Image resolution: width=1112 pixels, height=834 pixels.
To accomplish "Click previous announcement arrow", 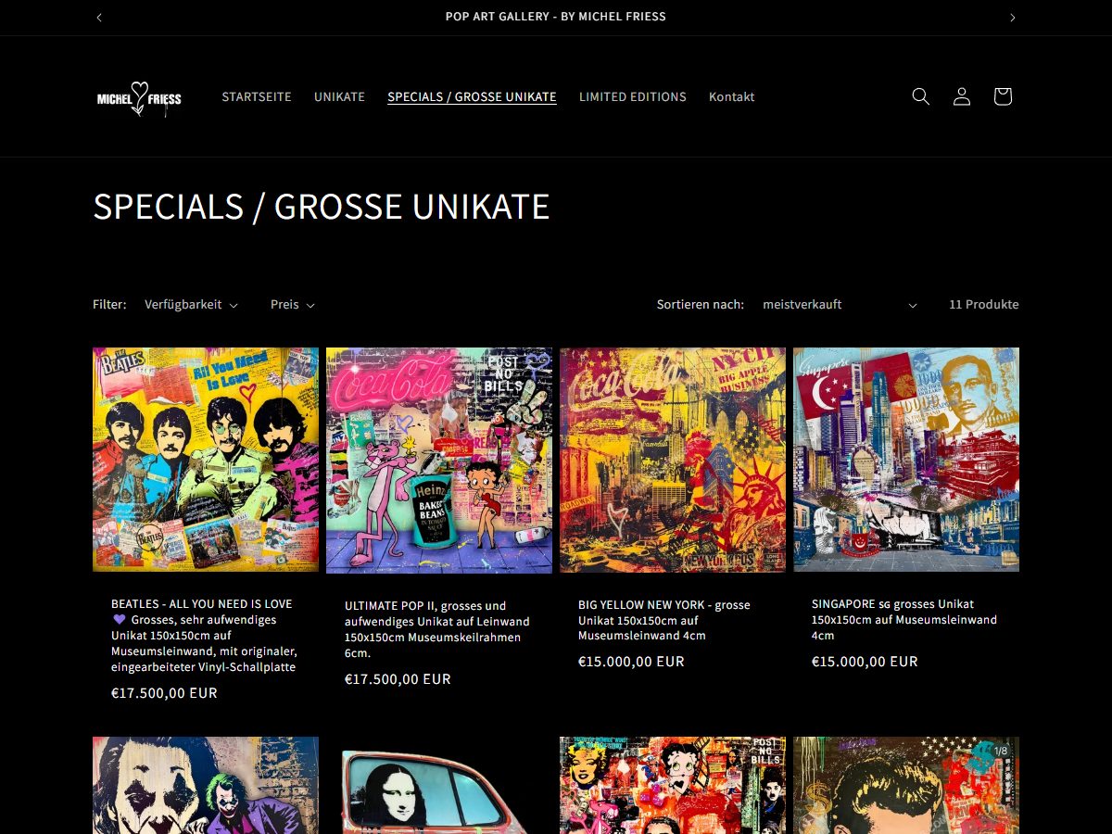I will (99, 18).
